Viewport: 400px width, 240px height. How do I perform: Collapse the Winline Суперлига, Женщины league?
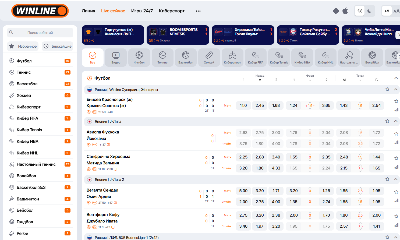point(396,89)
